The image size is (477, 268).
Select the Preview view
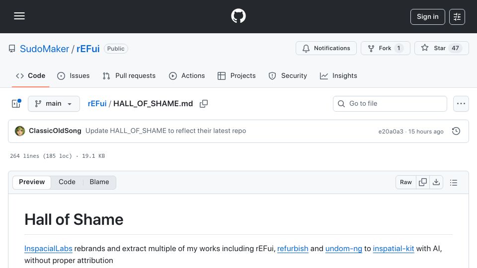click(x=32, y=182)
